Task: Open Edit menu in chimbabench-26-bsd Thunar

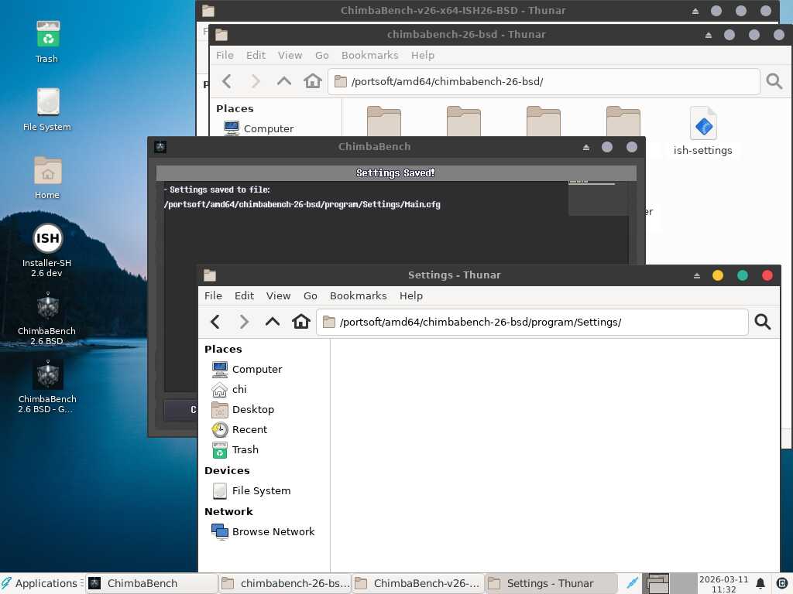Action: click(x=256, y=56)
